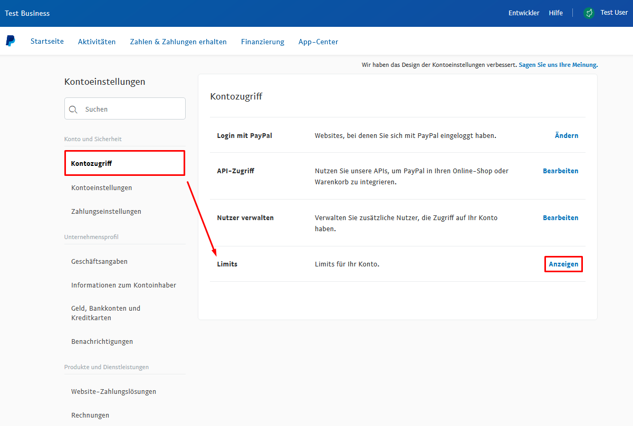Click the Hilfe link in header

coord(556,13)
